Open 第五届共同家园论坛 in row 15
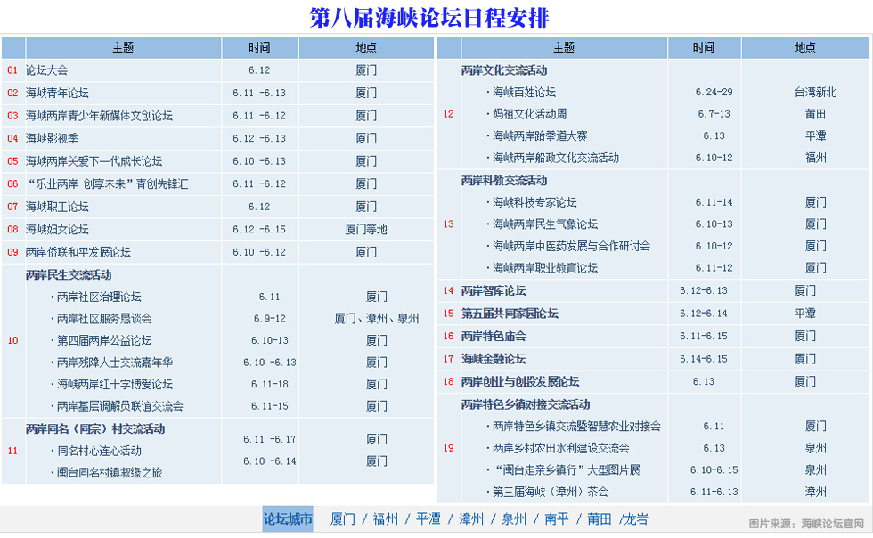Image resolution: width=873 pixels, height=538 pixels. (x=510, y=314)
